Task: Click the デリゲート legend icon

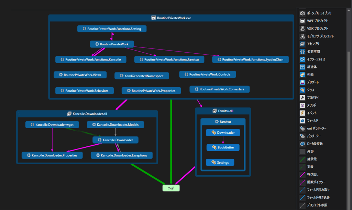Action: 302,82
